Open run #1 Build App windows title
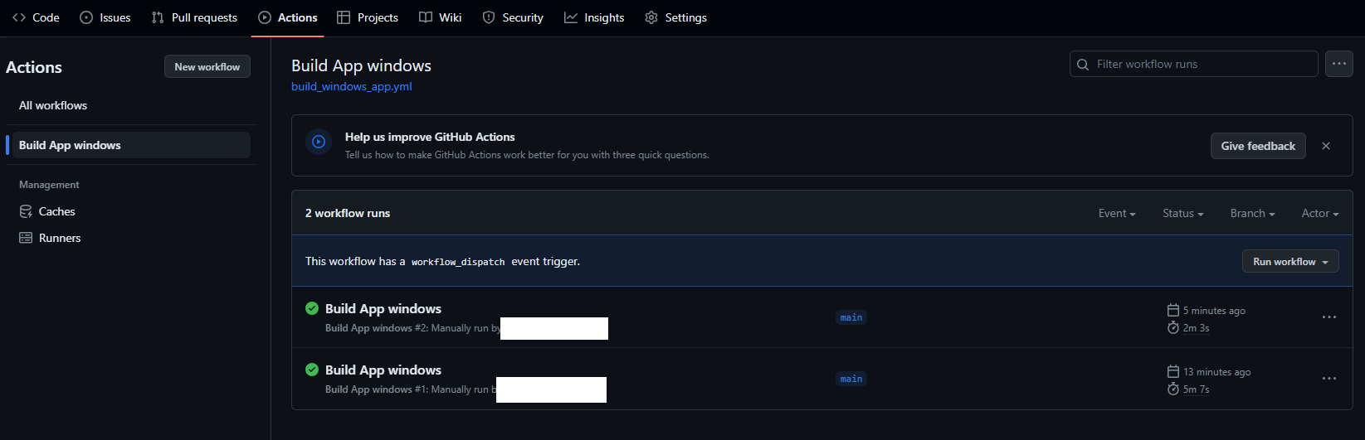 [x=383, y=370]
